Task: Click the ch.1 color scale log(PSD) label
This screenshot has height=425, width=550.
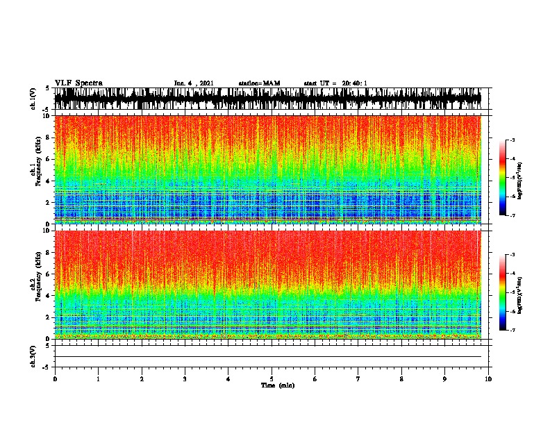Action: click(x=520, y=181)
